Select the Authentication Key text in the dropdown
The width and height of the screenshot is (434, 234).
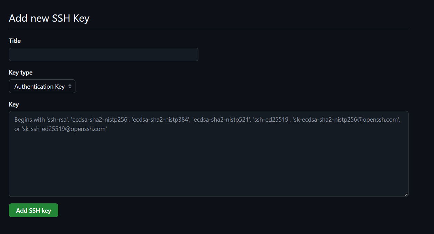pos(39,87)
